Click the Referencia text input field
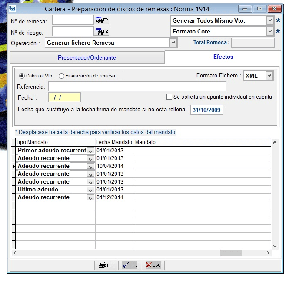This screenshot has width=289, height=281. (137, 87)
